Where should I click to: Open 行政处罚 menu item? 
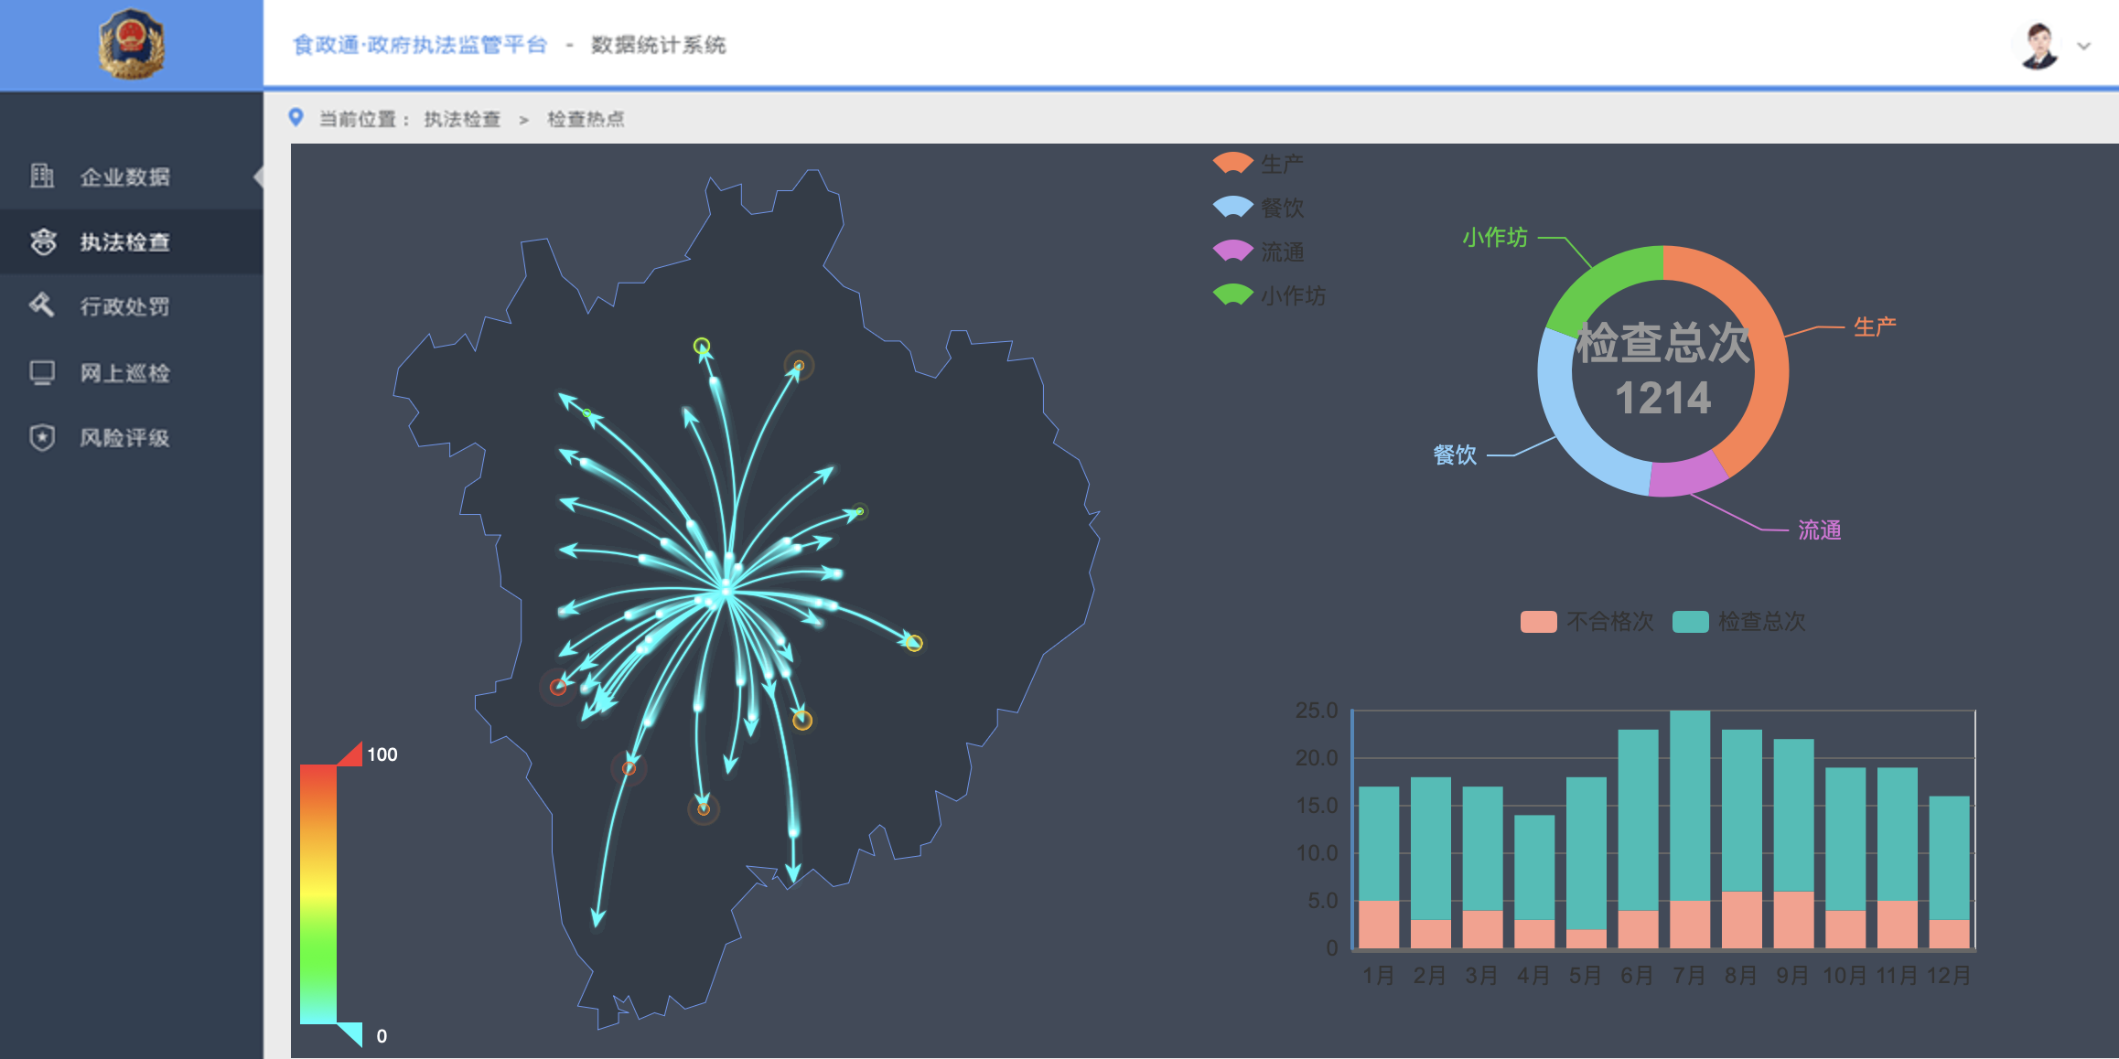(x=124, y=306)
